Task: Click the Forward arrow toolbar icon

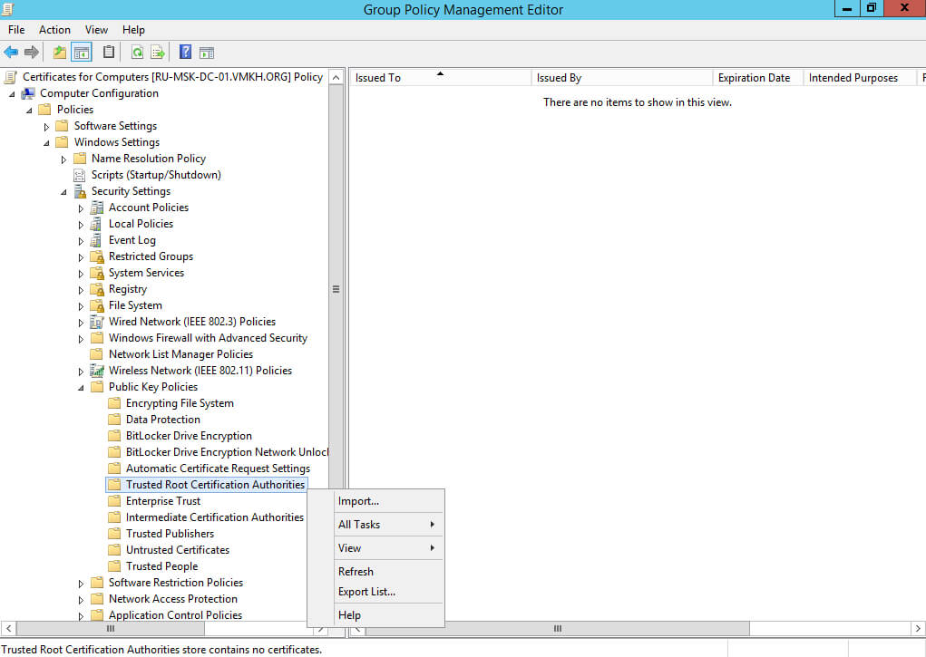Action: click(x=32, y=53)
